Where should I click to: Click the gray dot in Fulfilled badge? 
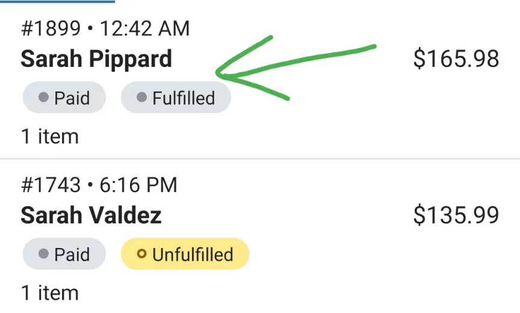pos(141,98)
